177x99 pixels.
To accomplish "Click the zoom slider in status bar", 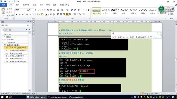I will 168,94.
